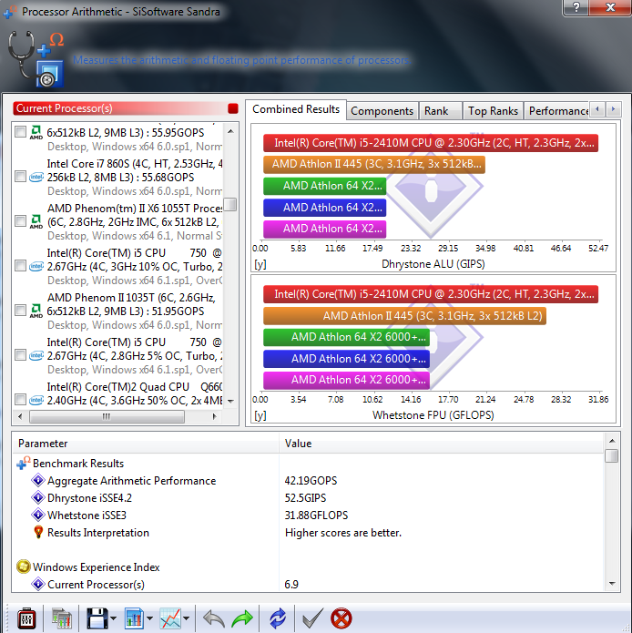Open the dropdown arrow next to bar chart icon
632x633 pixels.
149,618
